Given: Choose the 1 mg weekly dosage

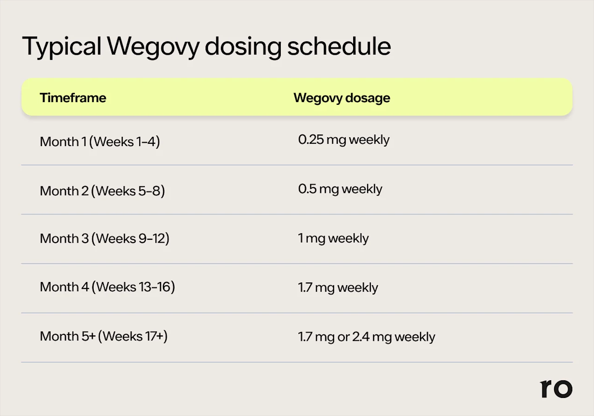Looking at the screenshot, I should point(333,238).
